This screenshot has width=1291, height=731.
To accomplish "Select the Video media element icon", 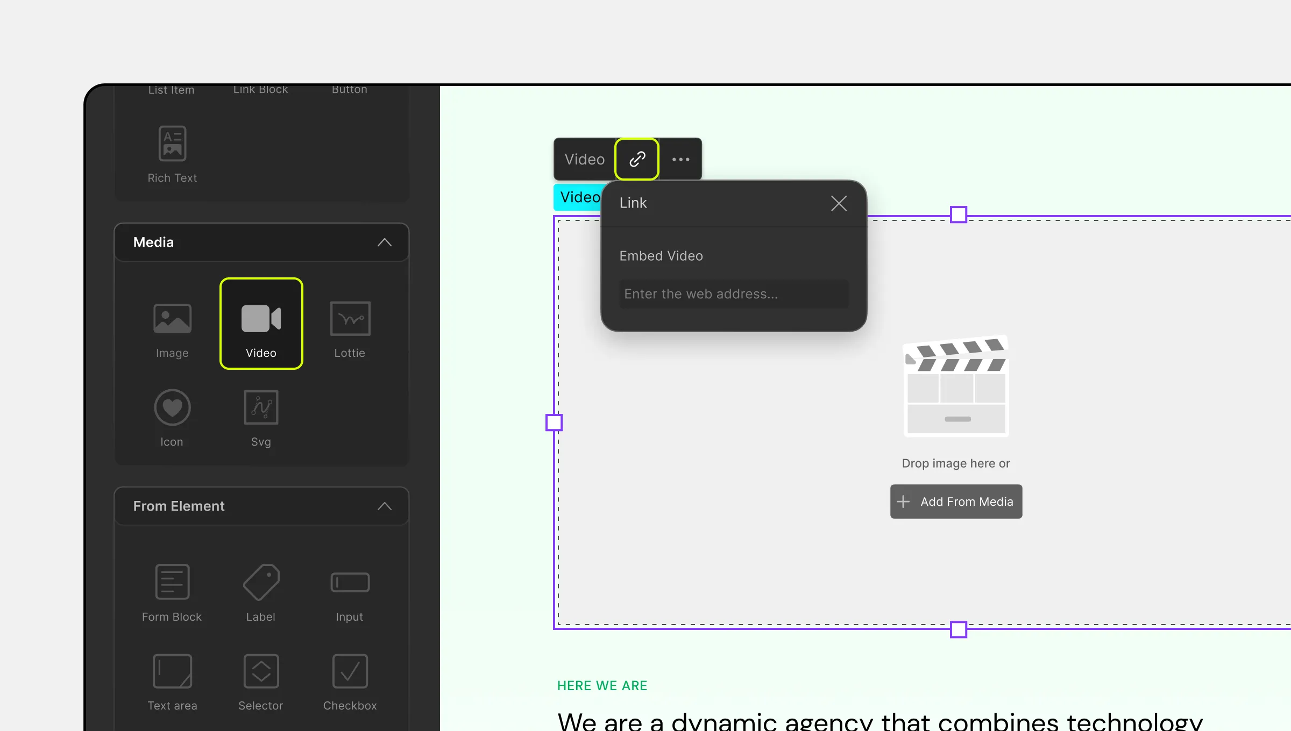I will [261, 324].
